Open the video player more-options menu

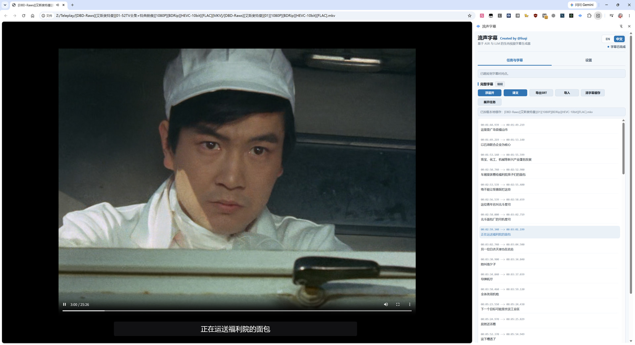tap(409, 304)
